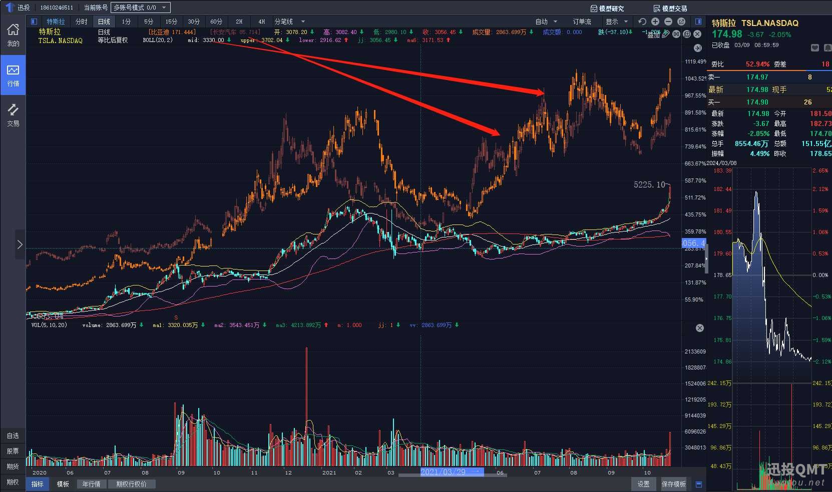Pop out chart in new window icon
This screenshot has height=492, width=832.
pos(681,21)
